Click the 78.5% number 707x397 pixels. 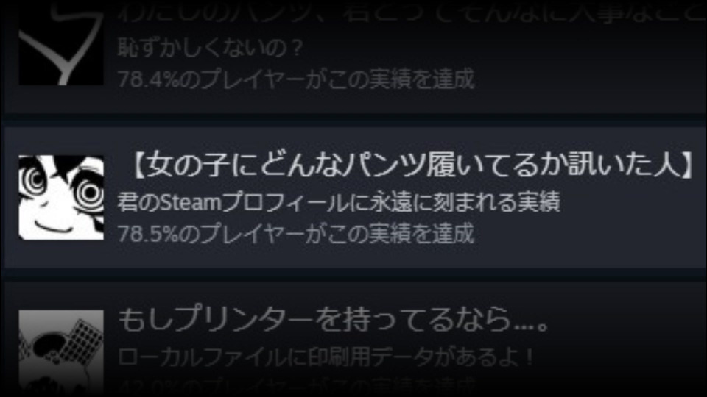tap(148, 234)
